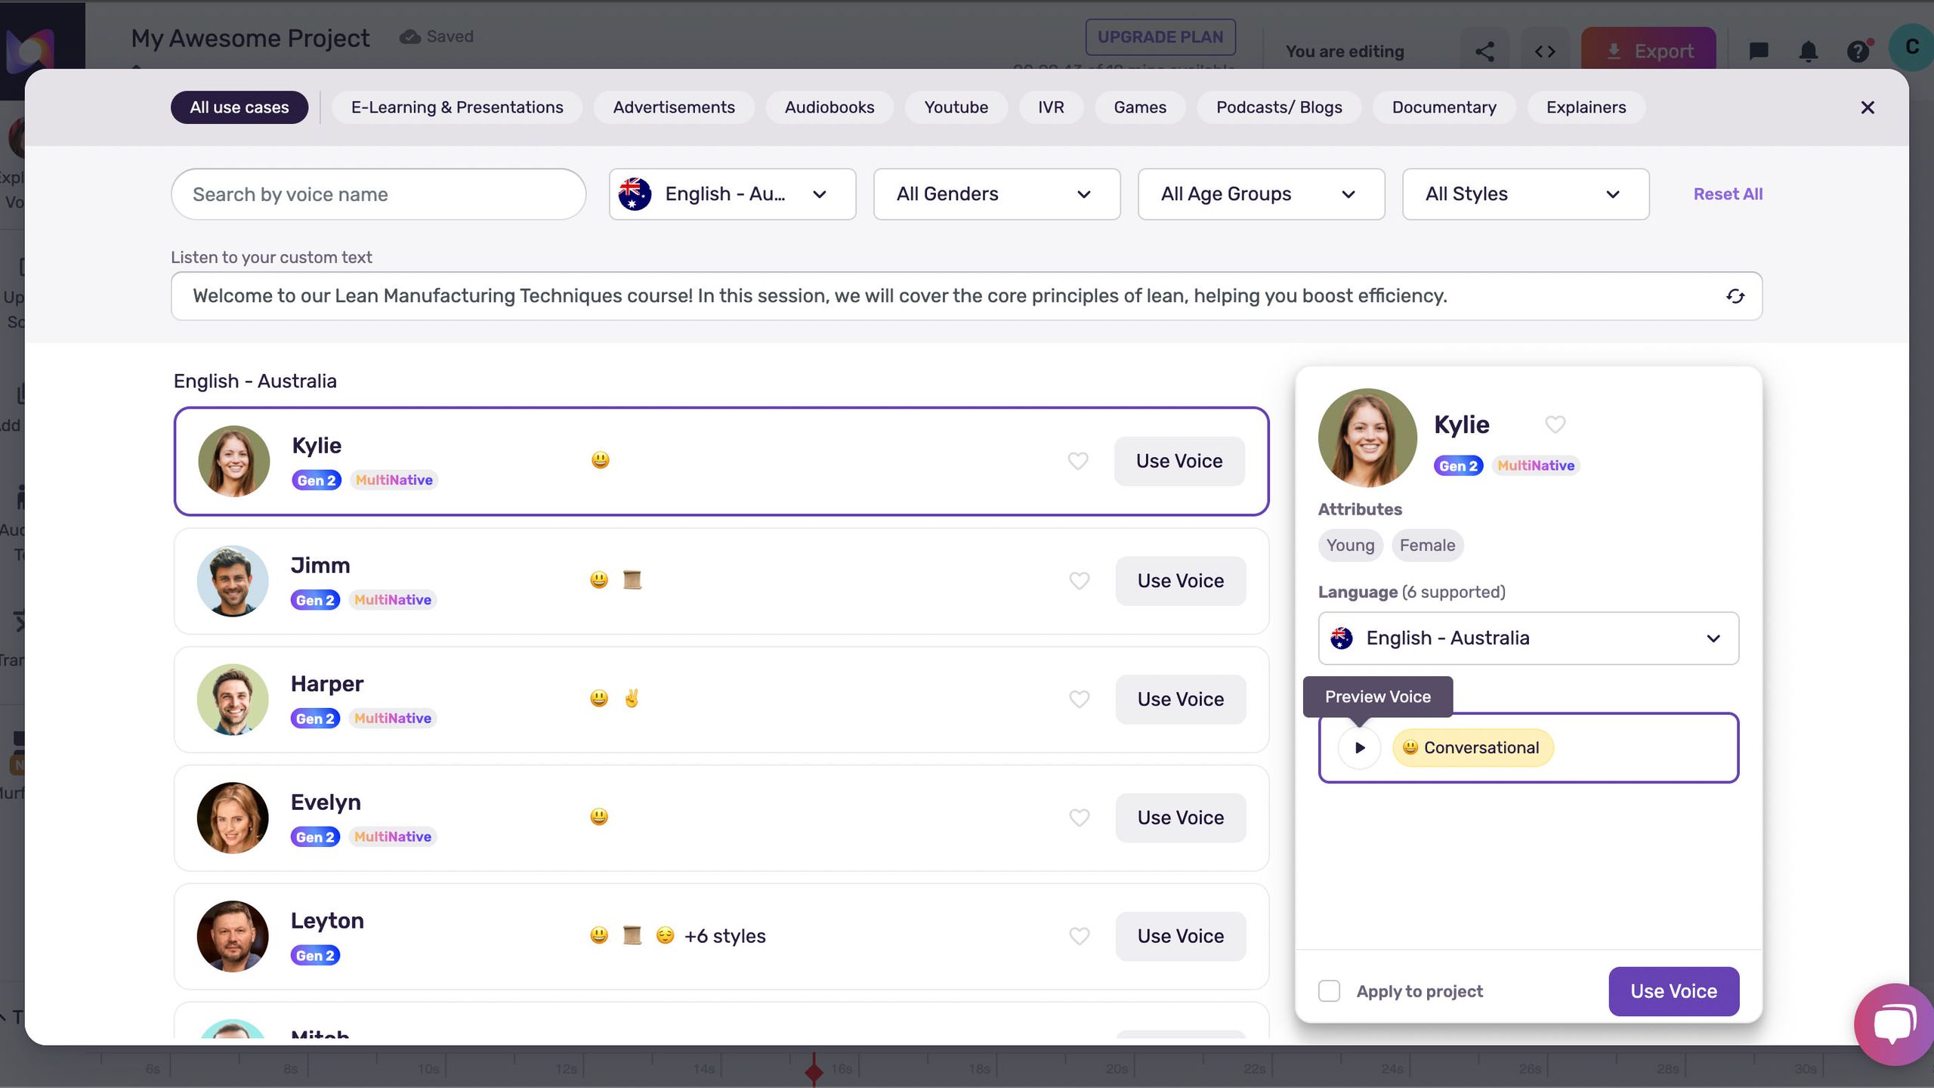The height and width of the screenshot is (1088, 1934).
Task: Click Kylie's large avatar in details panel
Action: (x=1367, y=437)
